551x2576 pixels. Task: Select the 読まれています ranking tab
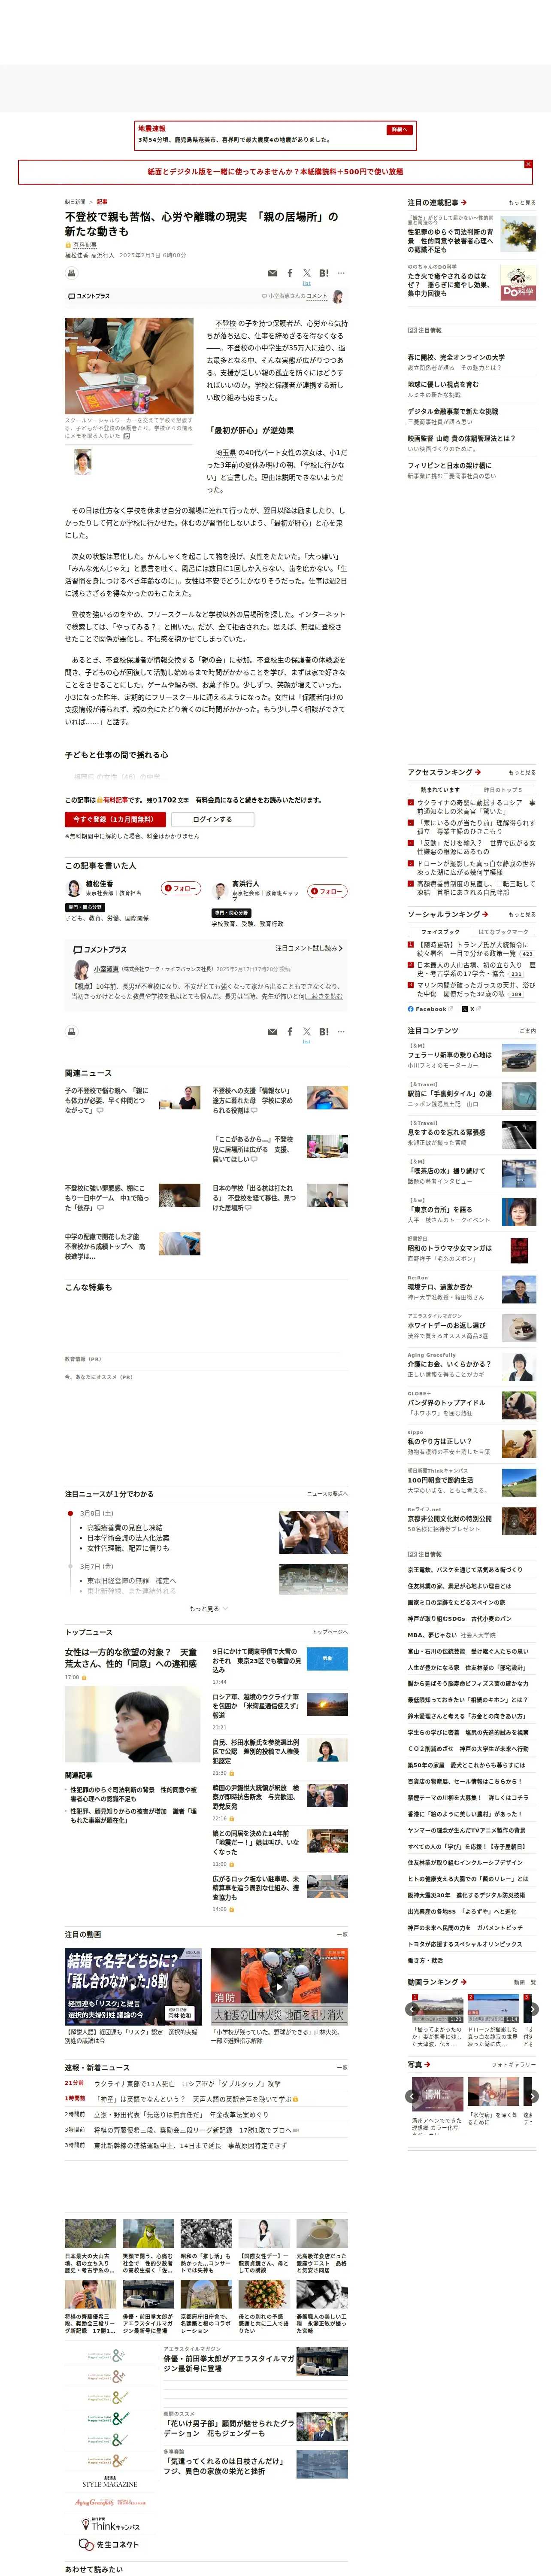tap(440, 790)
